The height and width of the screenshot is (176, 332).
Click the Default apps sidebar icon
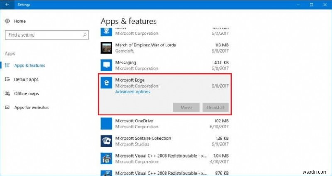(x=7, y=79)
